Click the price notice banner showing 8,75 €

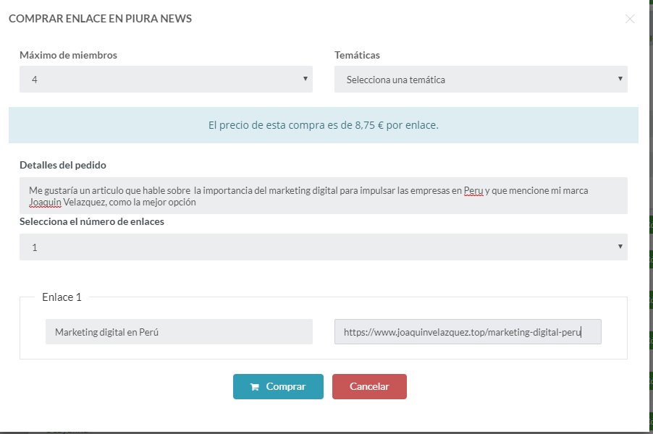[323, 124]
